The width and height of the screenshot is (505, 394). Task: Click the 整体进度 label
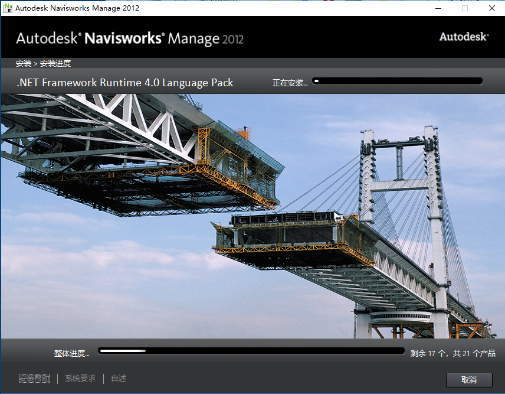[x=71, y=353]
